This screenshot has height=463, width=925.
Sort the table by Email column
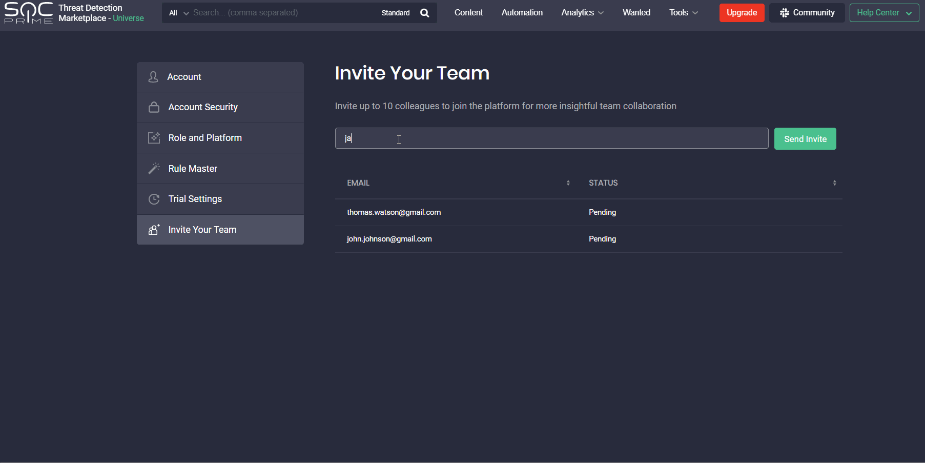click(x=568, y=183)
